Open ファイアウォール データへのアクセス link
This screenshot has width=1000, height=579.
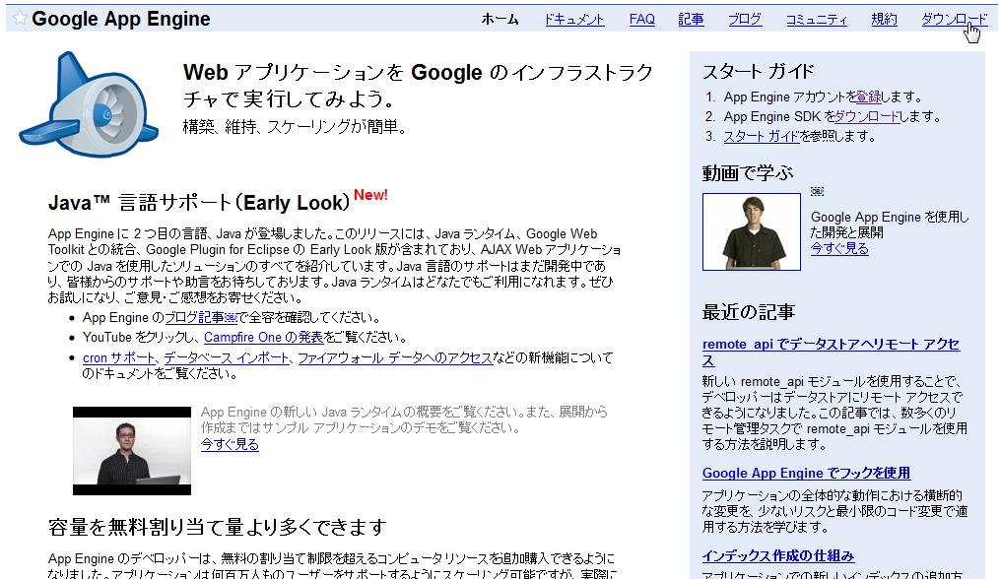coord(395,358)
